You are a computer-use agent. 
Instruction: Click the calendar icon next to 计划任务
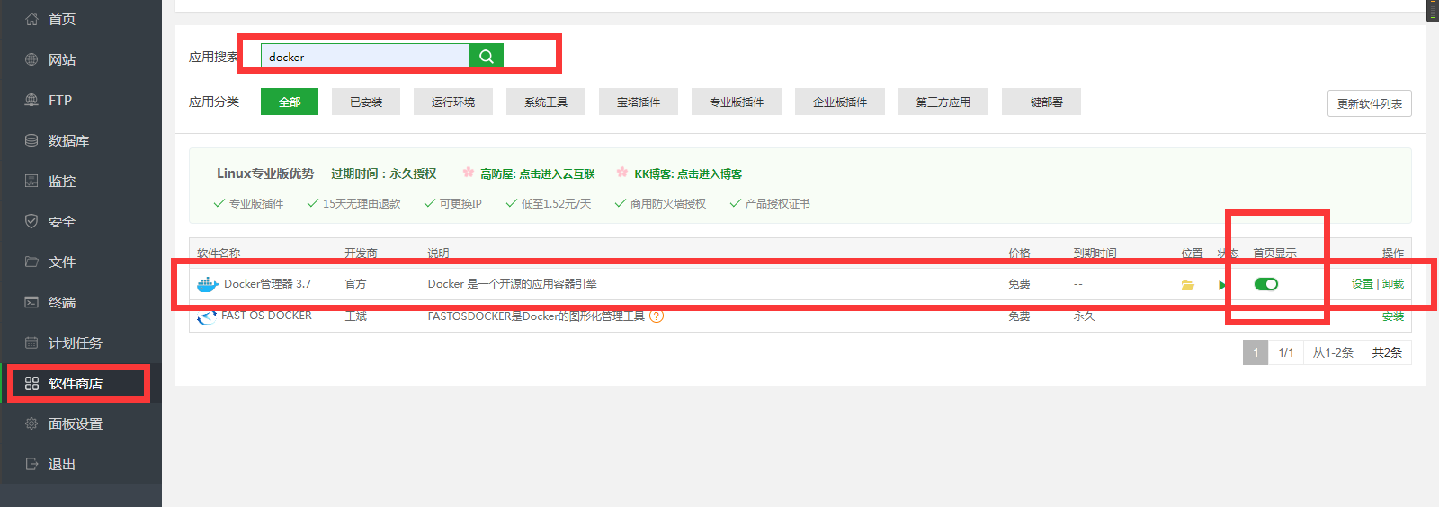tap(31, 342)
